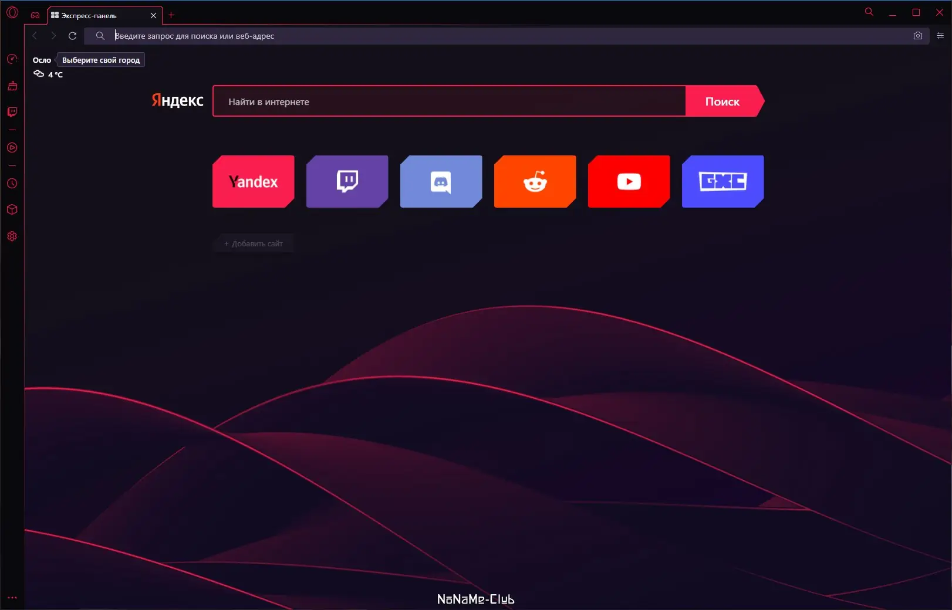Viewport: 952px width, 610px height.
Task: Open the Reddit speed dial tile
Action: (535, 181)
